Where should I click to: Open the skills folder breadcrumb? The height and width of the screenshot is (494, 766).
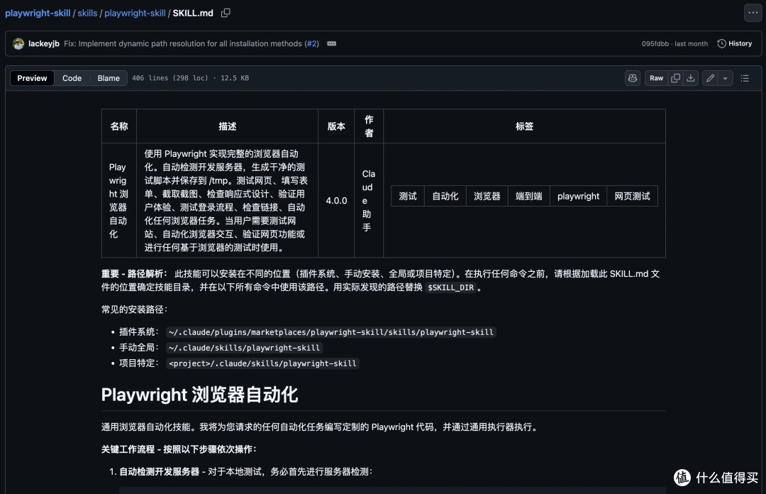point(87,13)
